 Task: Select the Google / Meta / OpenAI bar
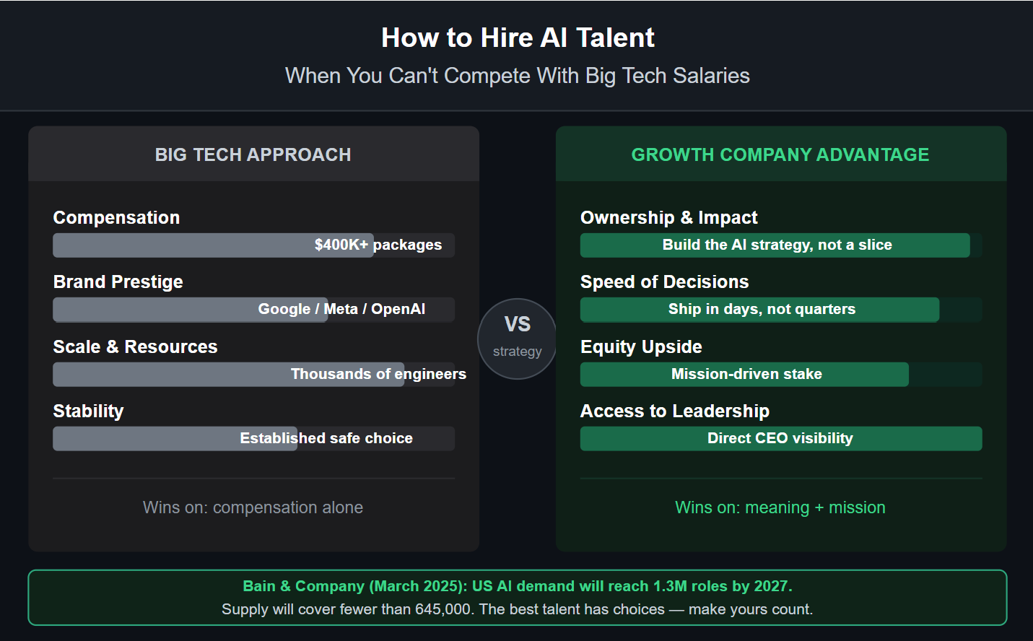[x=253, y=310]
